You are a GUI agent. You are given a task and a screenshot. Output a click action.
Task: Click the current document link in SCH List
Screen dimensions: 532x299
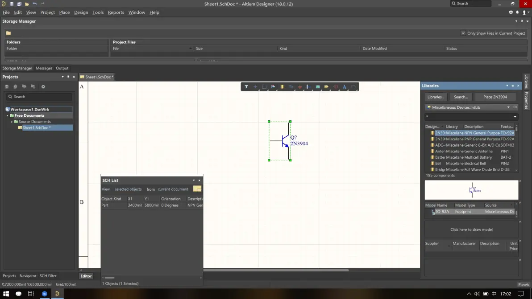pyautogui.click(x=173, y=189)
